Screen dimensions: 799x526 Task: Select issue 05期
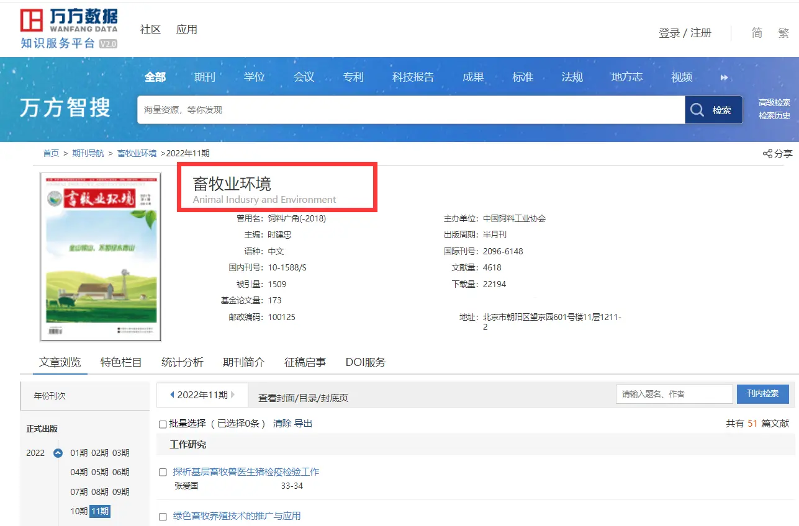click(x=100, y=472)
